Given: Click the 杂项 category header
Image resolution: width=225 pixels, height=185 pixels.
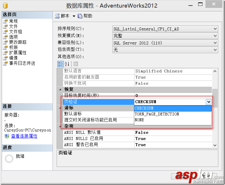Looking at the screenshot, I should (x=69, y=126).
